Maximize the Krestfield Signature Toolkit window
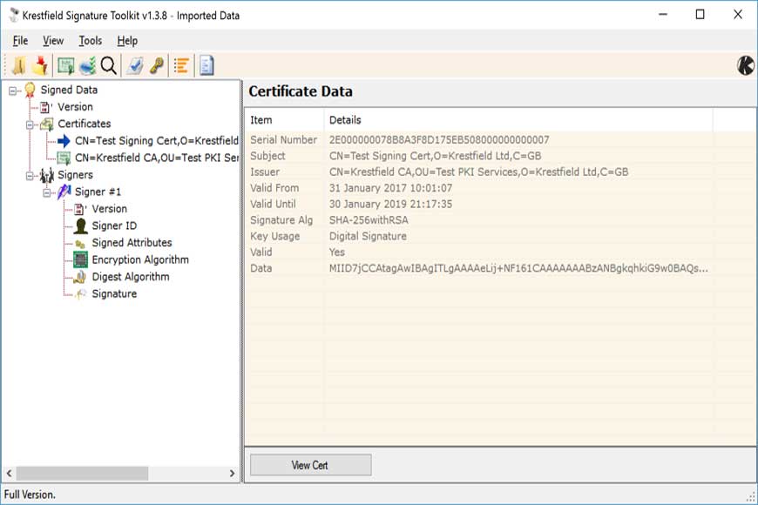Image resolution: width=758 pixels, height=505 pixels. point(700,15)
